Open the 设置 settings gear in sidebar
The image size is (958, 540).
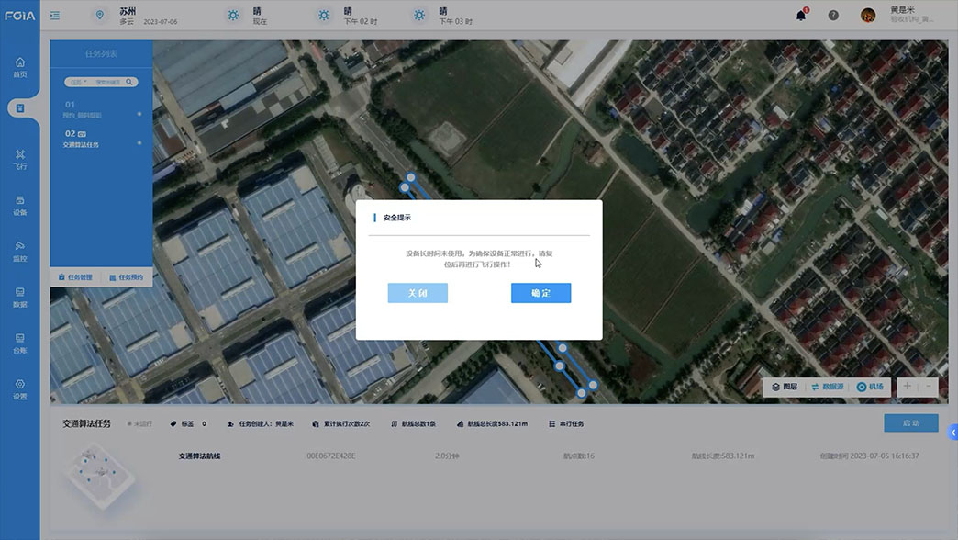(19, 388)
